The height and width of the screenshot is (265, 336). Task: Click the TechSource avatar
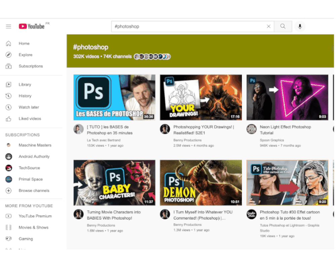pyautogui.click(x=9, y=168)
